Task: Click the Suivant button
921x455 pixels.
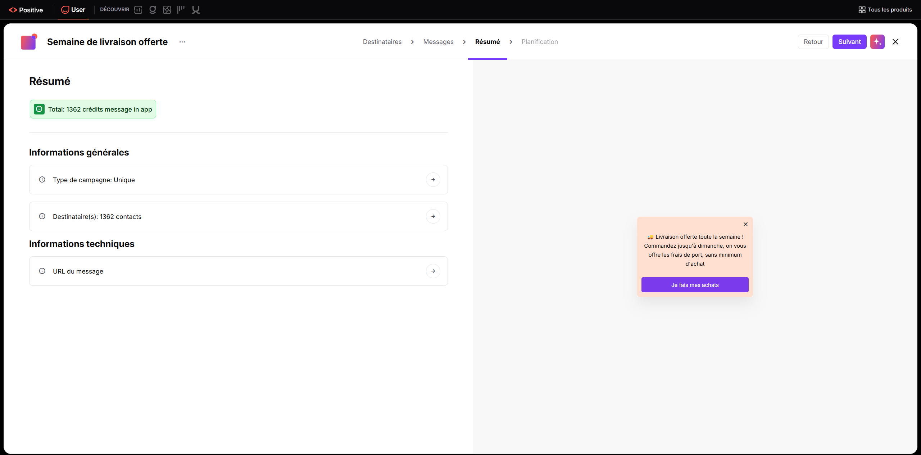Action: [x=849, y=42]
